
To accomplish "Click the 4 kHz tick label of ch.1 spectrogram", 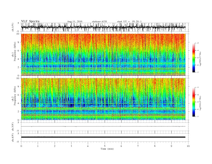I will (x=19, y=59).
